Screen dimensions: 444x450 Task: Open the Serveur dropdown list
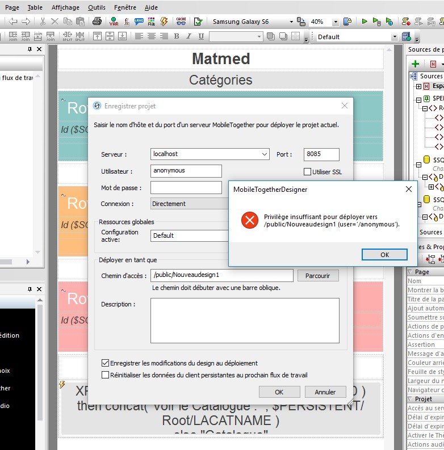265,154
